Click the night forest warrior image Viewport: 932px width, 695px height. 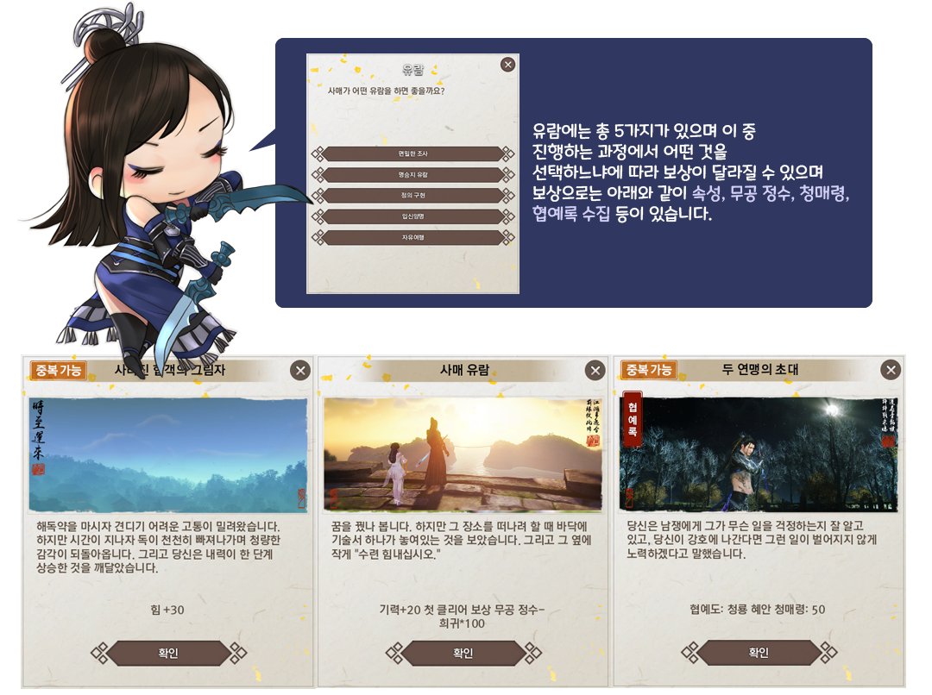click(x=759, y=454)
